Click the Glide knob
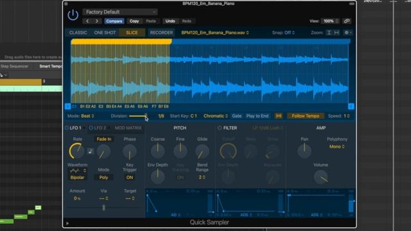 point(202,151)
